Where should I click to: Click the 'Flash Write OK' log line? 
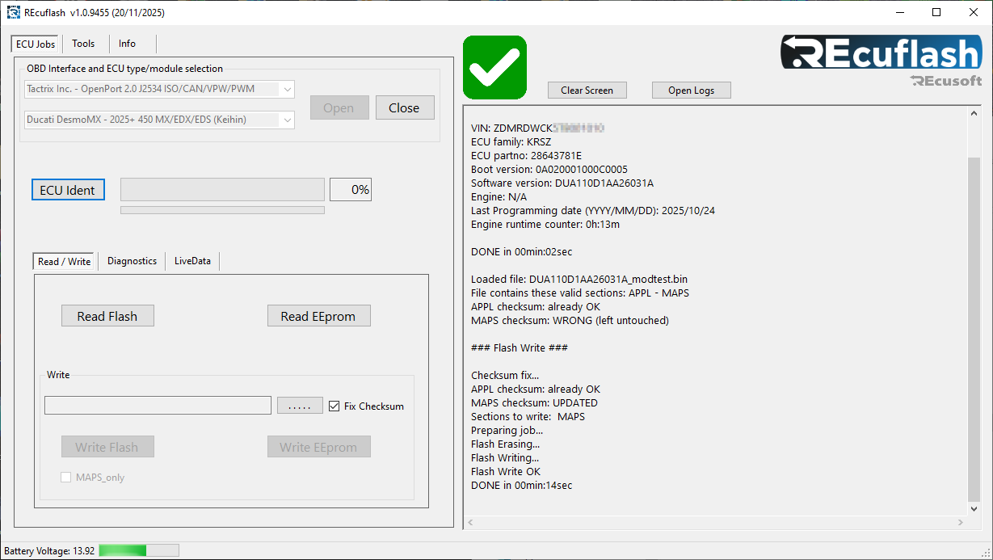pos(506,471)
